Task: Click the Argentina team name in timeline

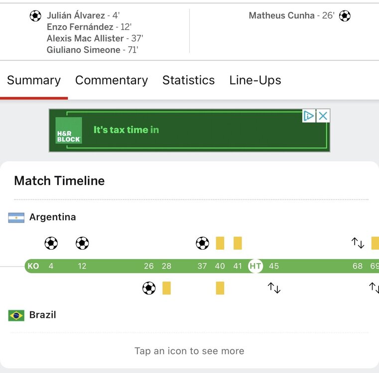Action: (52, 217)
